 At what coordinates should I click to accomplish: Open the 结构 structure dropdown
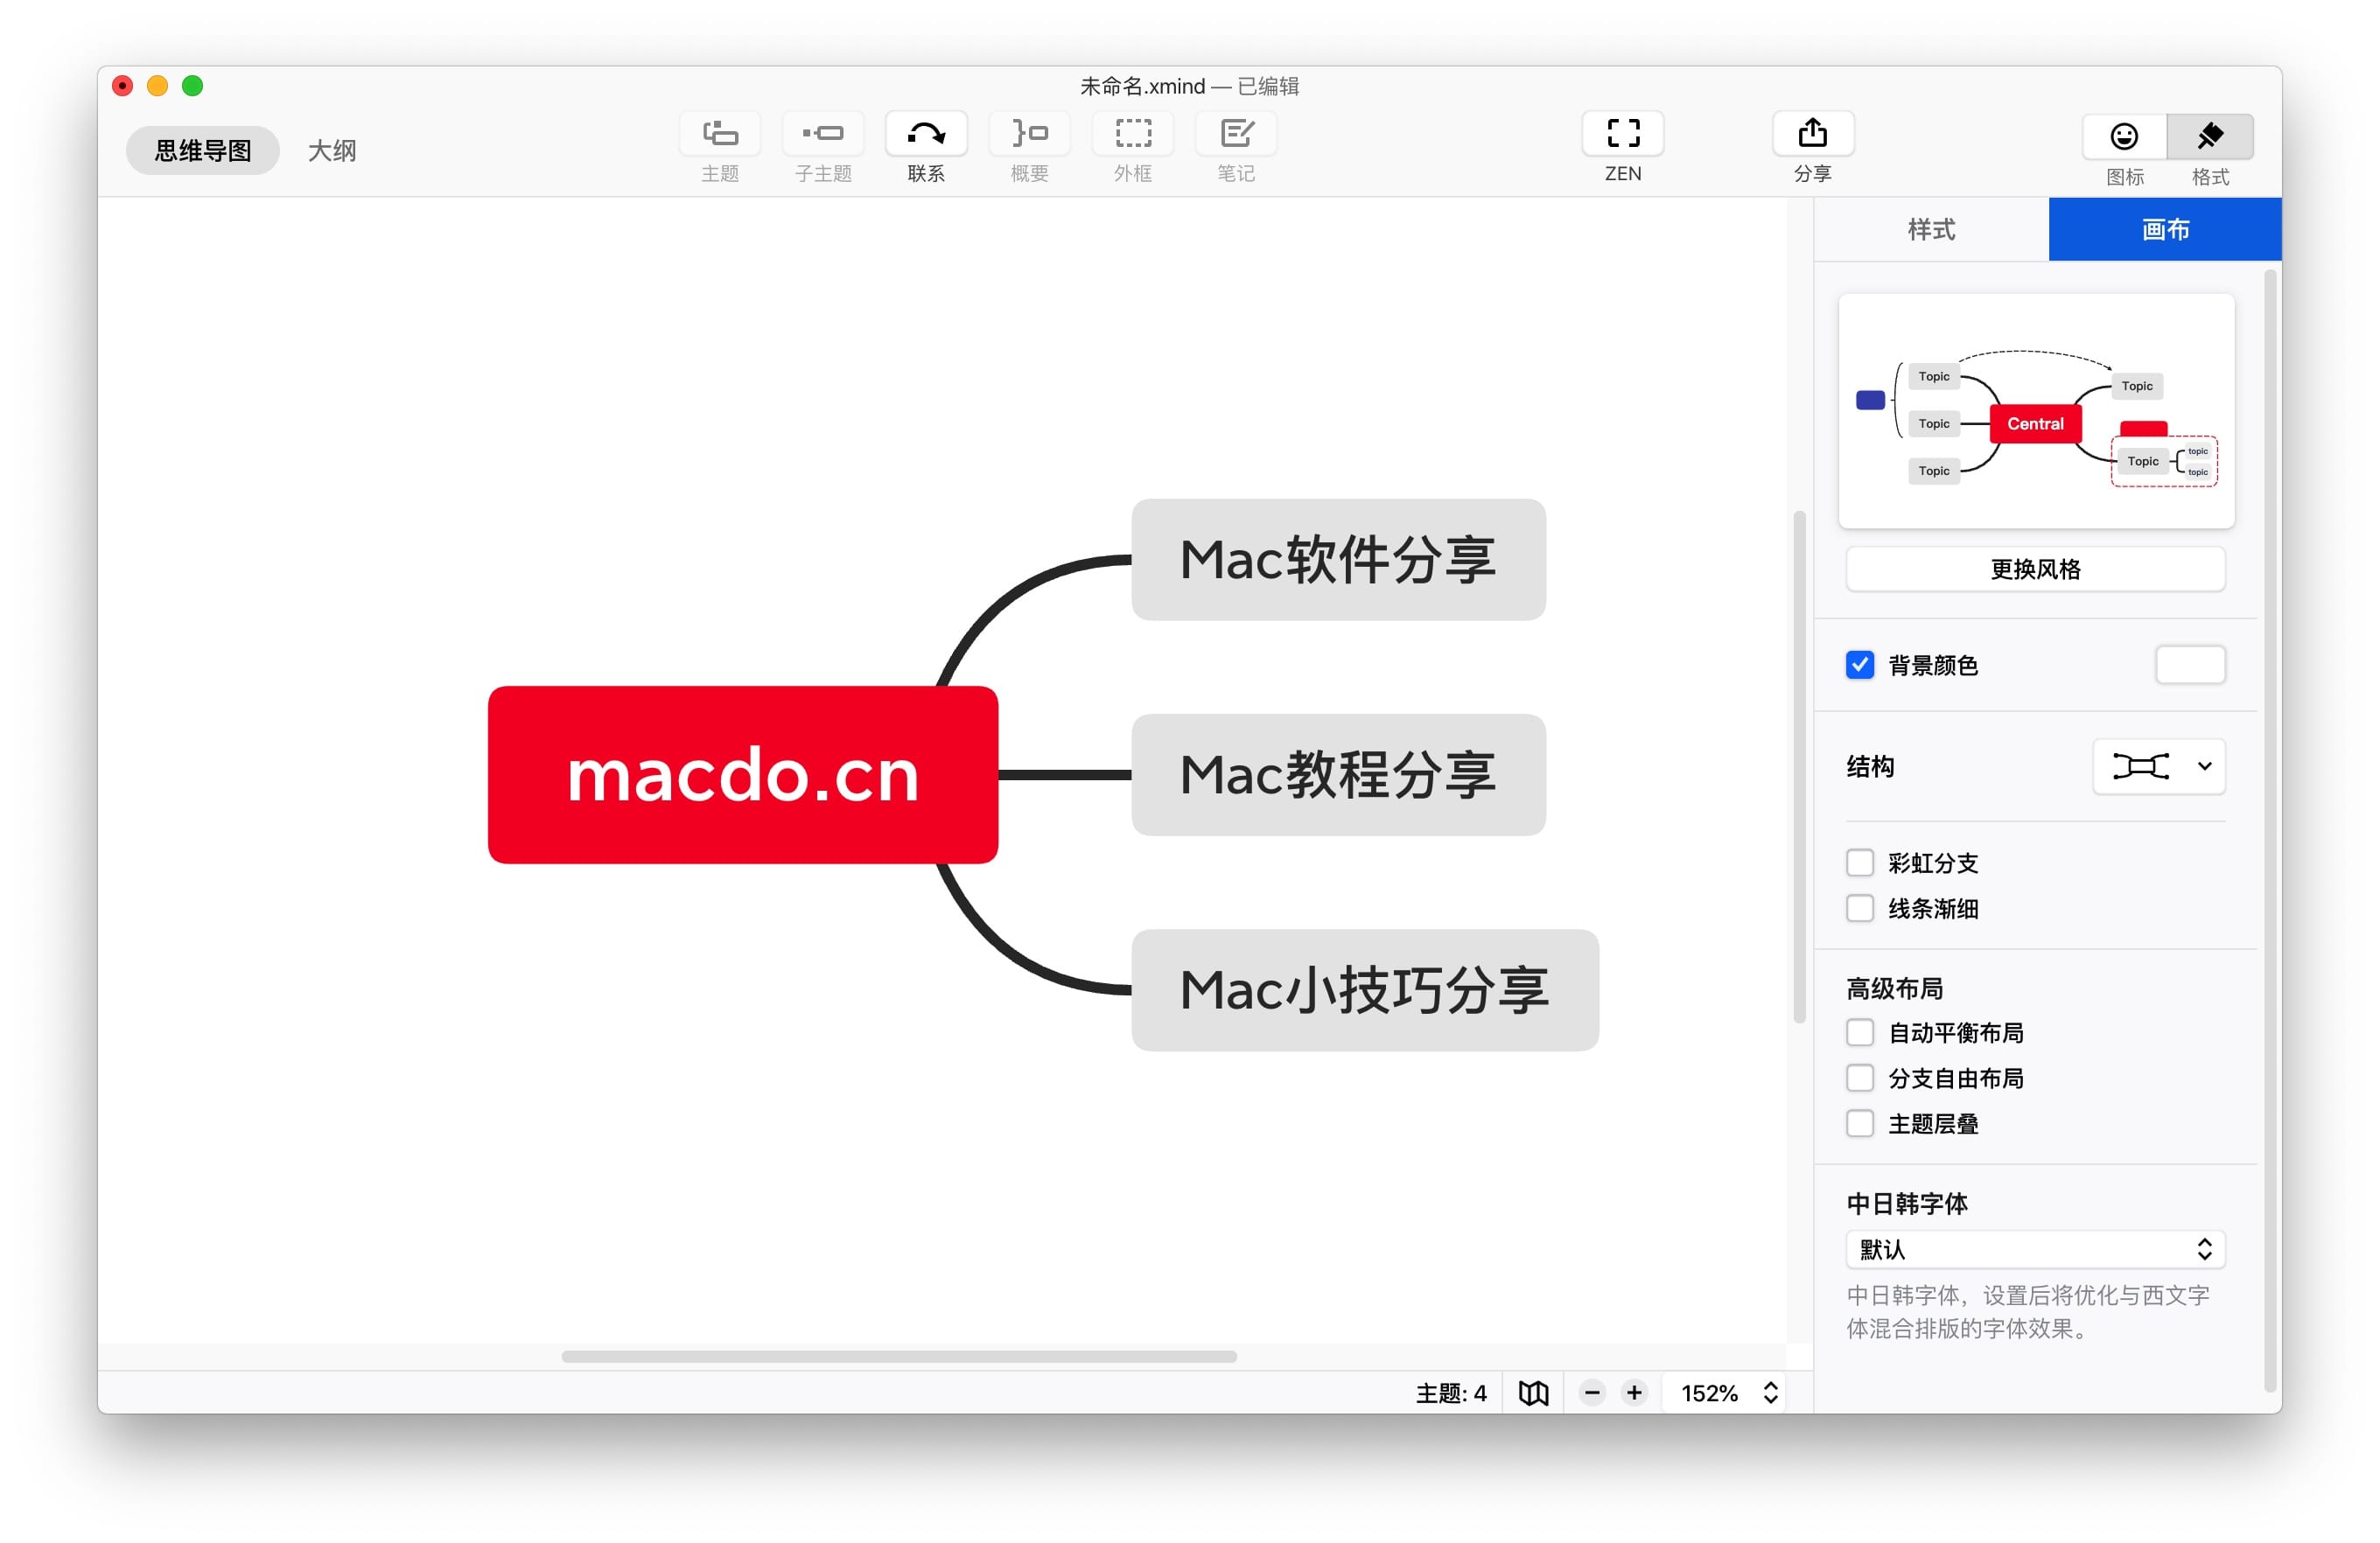[x=2158, y=766]
